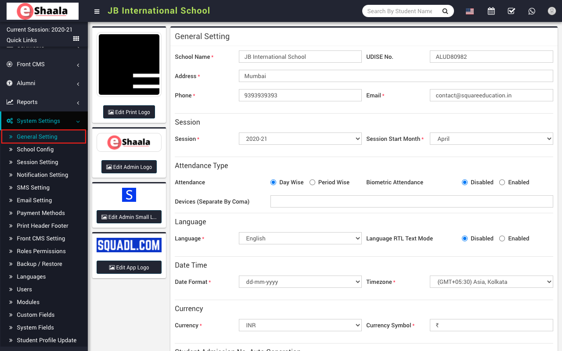Enable Language RTL Text Mode
Screen dimensions: 562x351
pos(502,239)
